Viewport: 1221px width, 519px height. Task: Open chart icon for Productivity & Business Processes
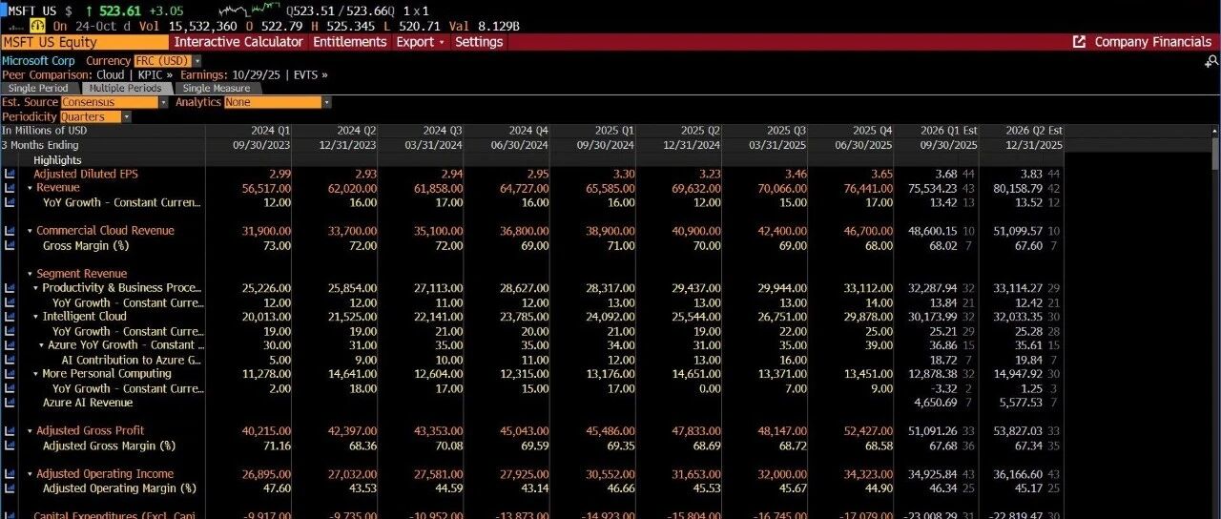pos(10,288)
